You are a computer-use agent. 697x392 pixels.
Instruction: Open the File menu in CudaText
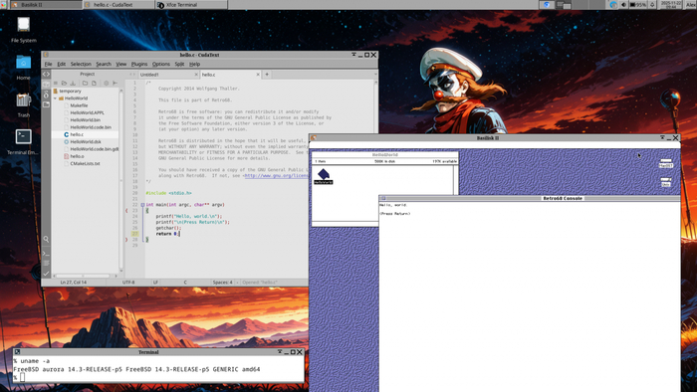coord(48,64)
